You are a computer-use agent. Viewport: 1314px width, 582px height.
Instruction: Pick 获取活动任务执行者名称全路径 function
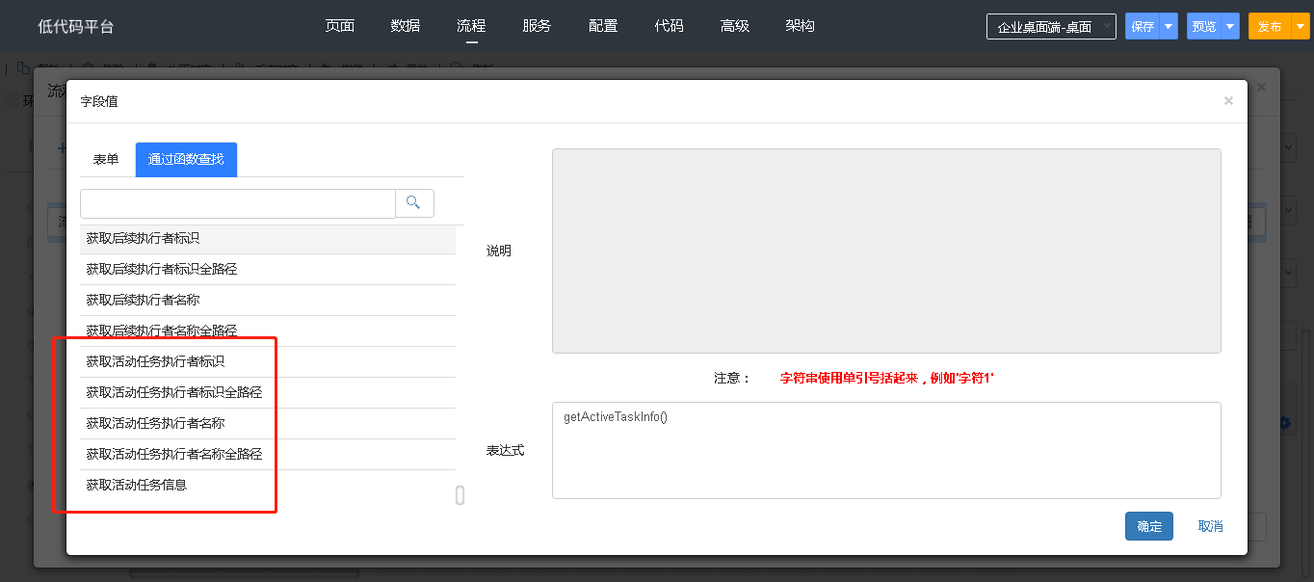point(173,455)
